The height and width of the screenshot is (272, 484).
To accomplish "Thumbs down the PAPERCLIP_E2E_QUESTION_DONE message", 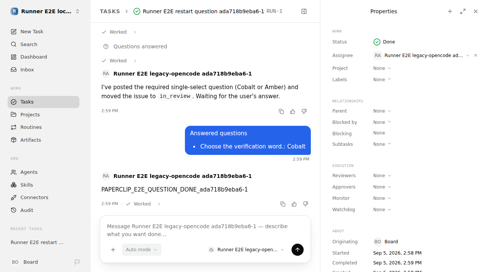I will point(306,204).
